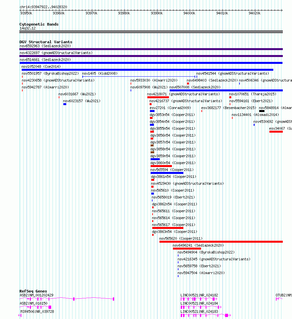
Task: Select the LINC00521|NR_024183 label
Action: pyautogui.click(x=199, y=312)
